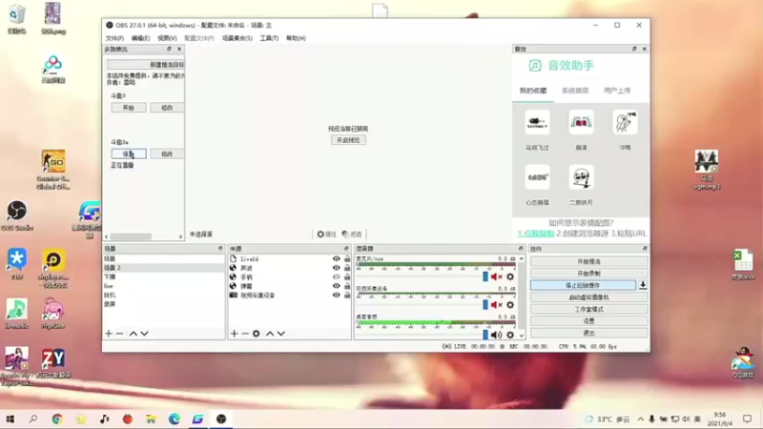Open the 文件(F) menu

click(114, 38)
